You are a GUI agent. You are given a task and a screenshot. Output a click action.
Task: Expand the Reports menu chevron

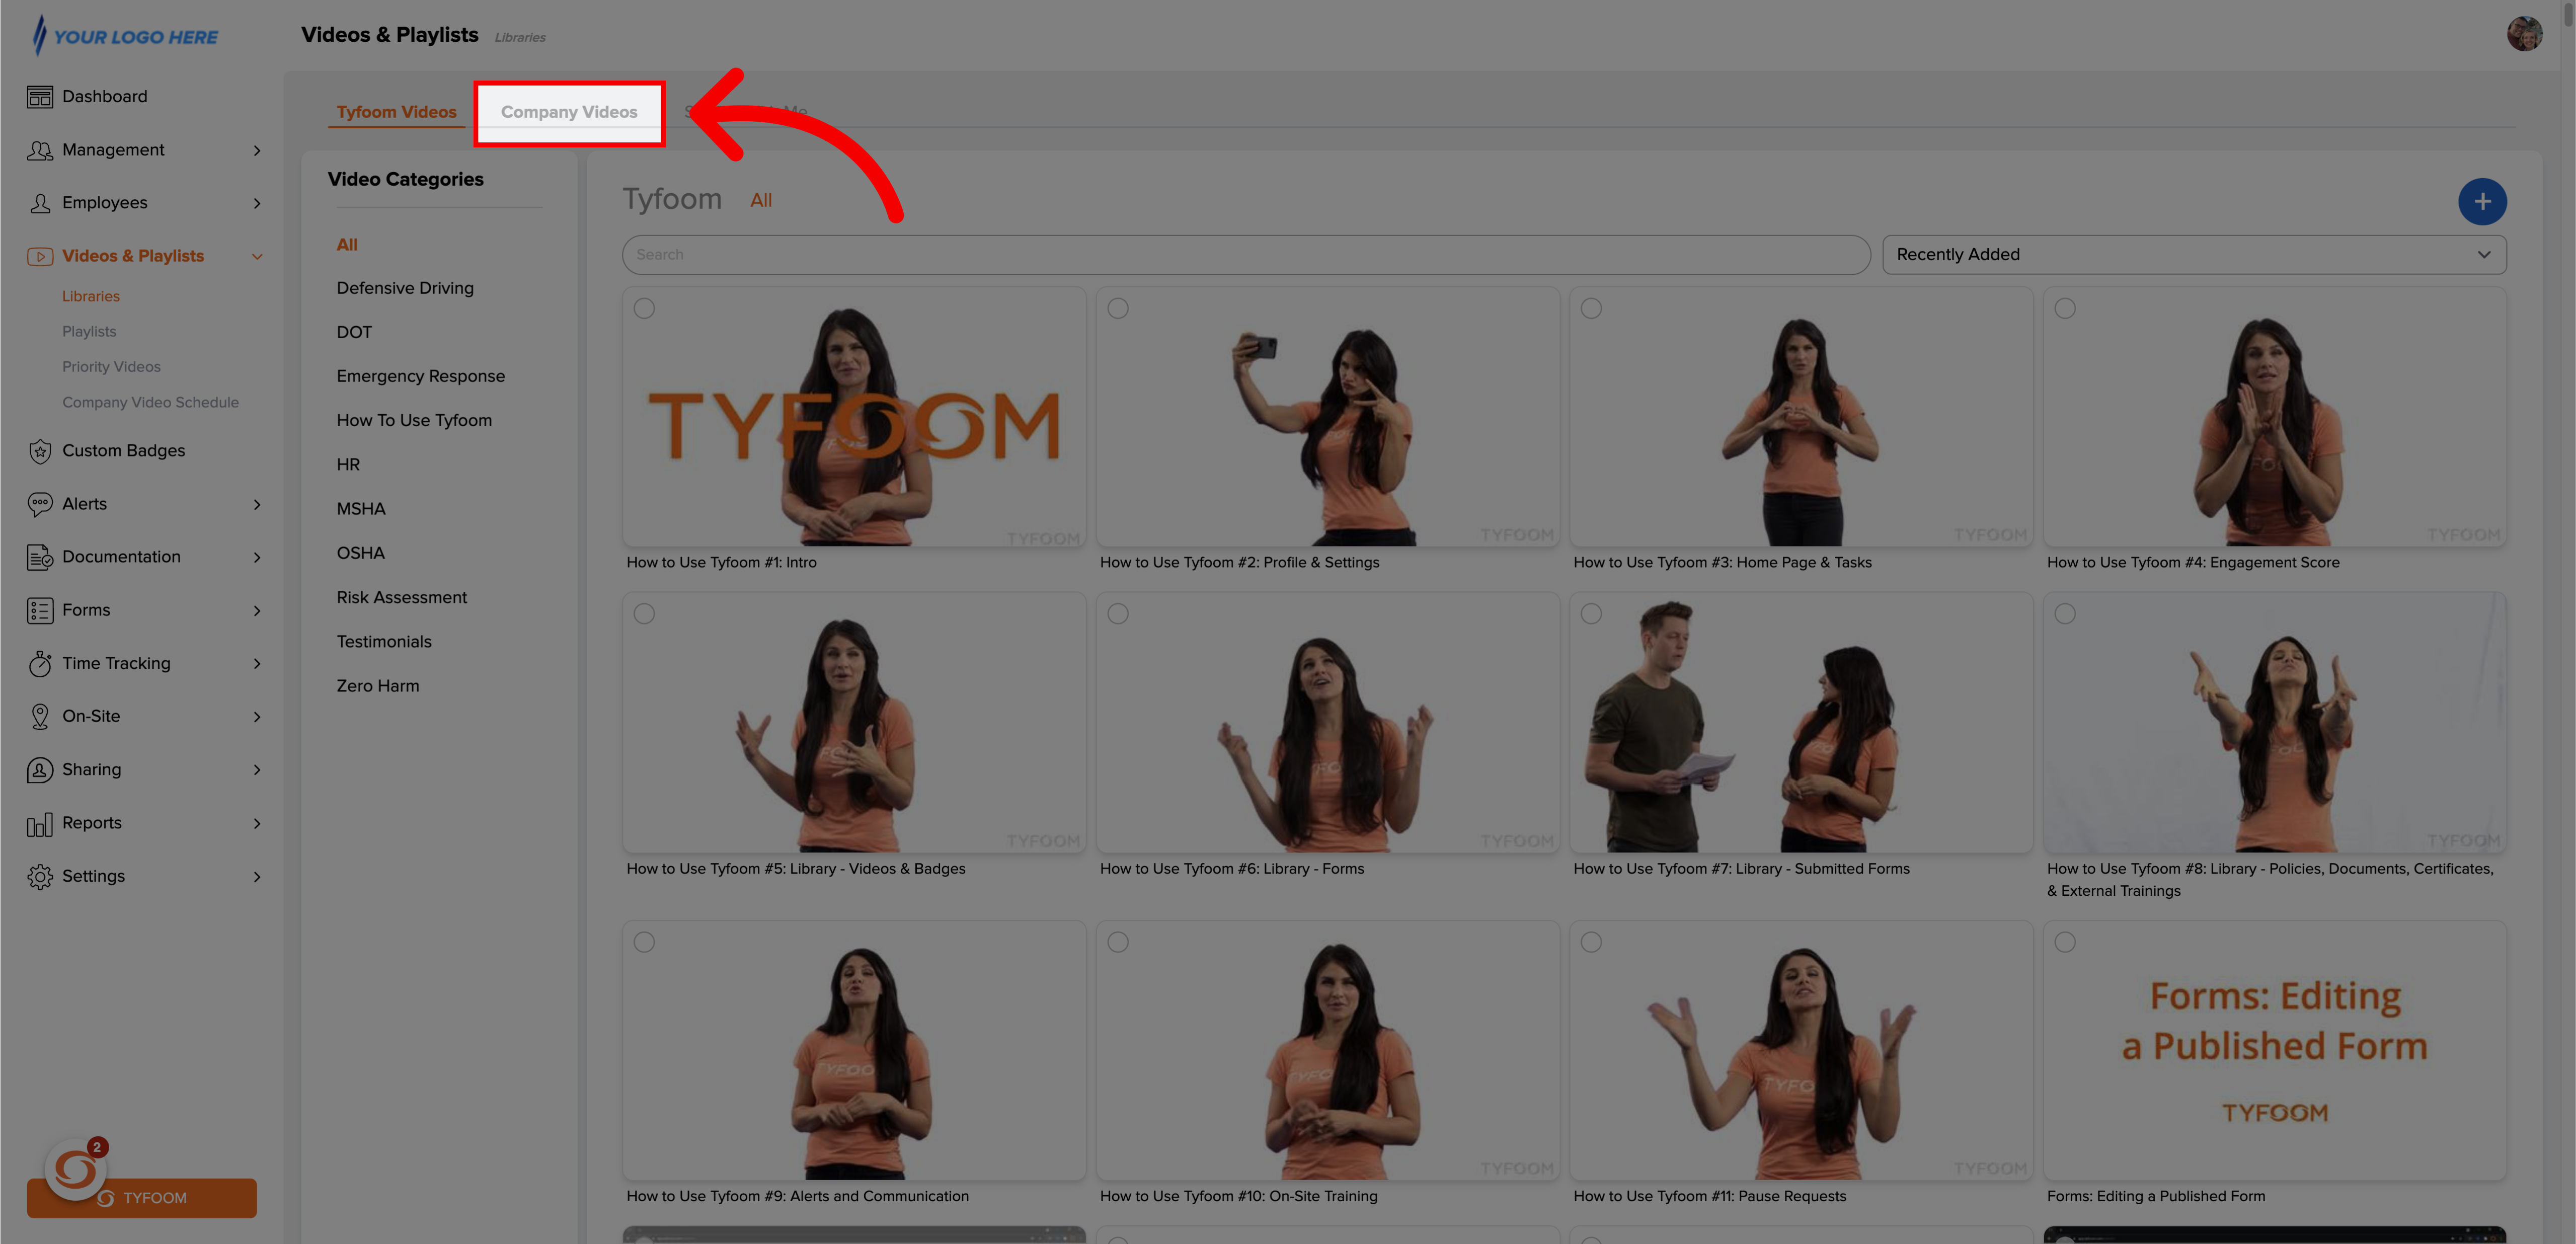[x=257, y=824]
